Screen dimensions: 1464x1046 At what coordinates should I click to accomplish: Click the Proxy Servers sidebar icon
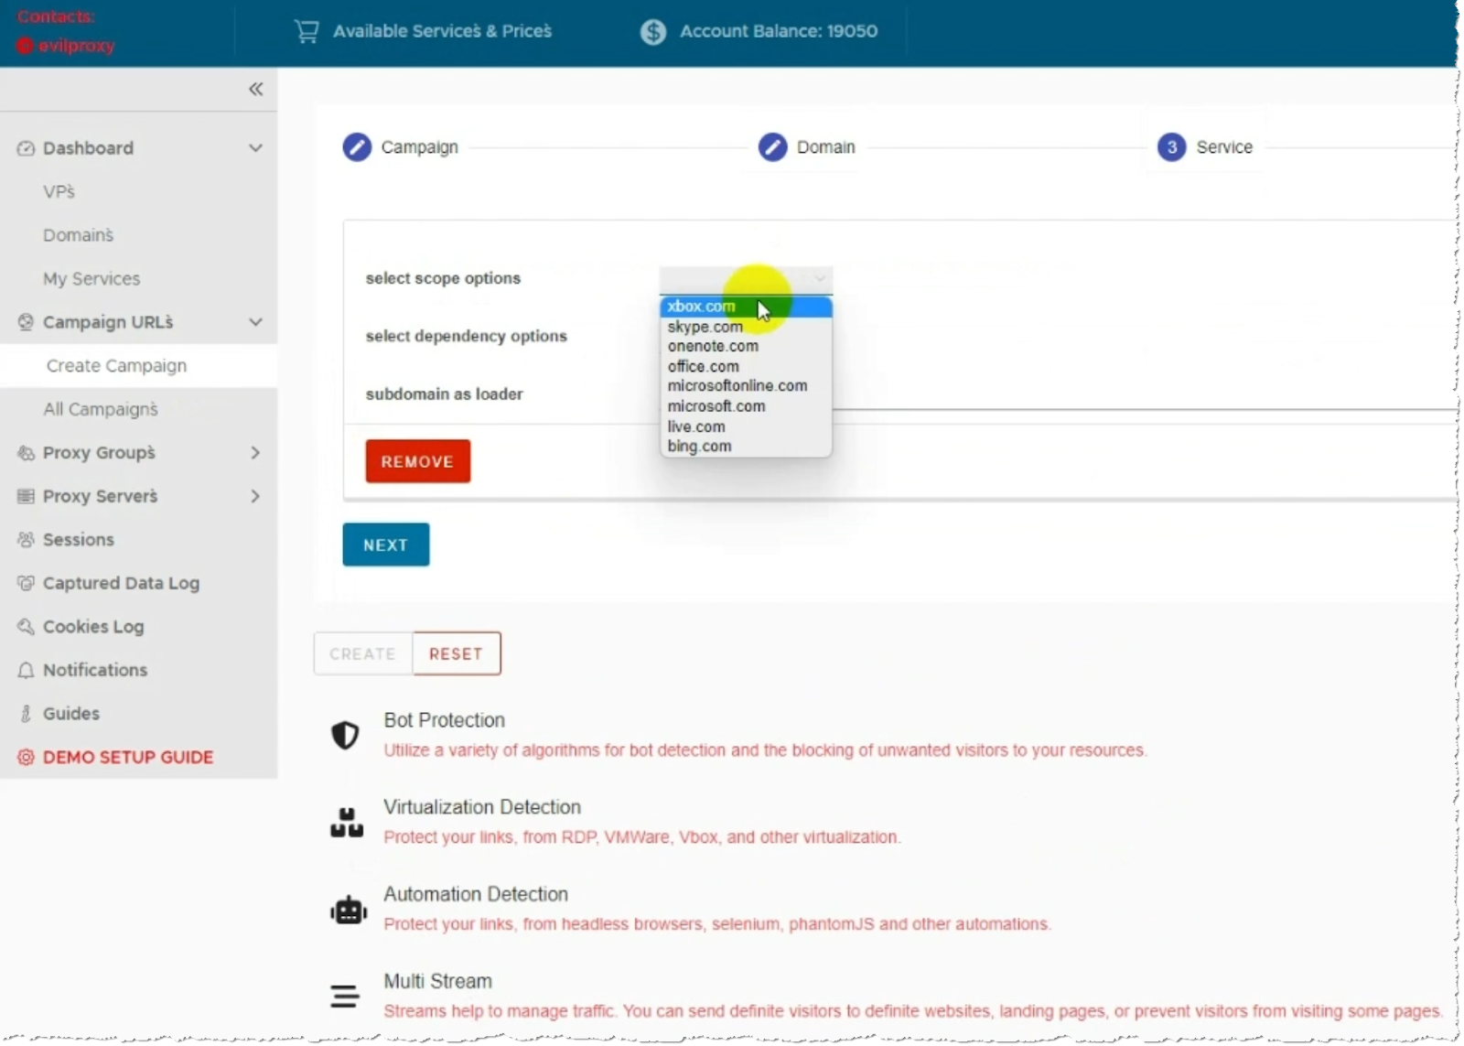[26, 496]
